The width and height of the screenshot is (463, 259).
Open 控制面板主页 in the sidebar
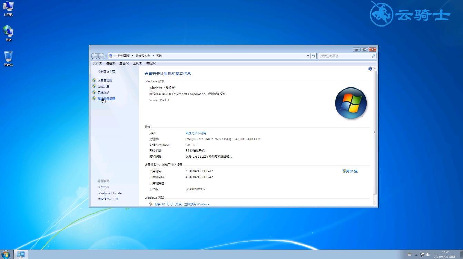click(x=106, y=72)
